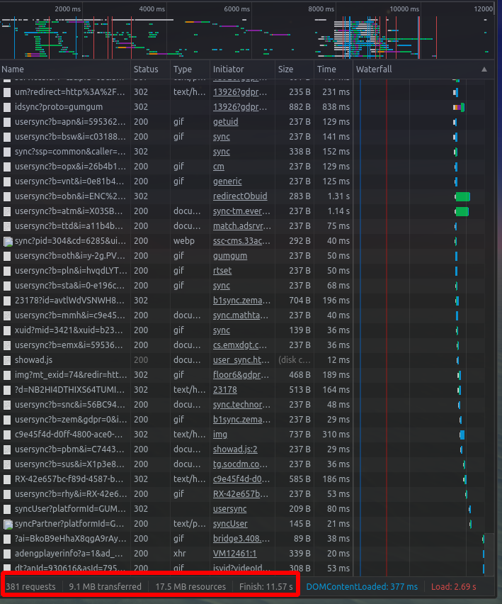Open the VM12461:1 initiator link
Viewport: 502px width, 604px height.
[234, 554]
